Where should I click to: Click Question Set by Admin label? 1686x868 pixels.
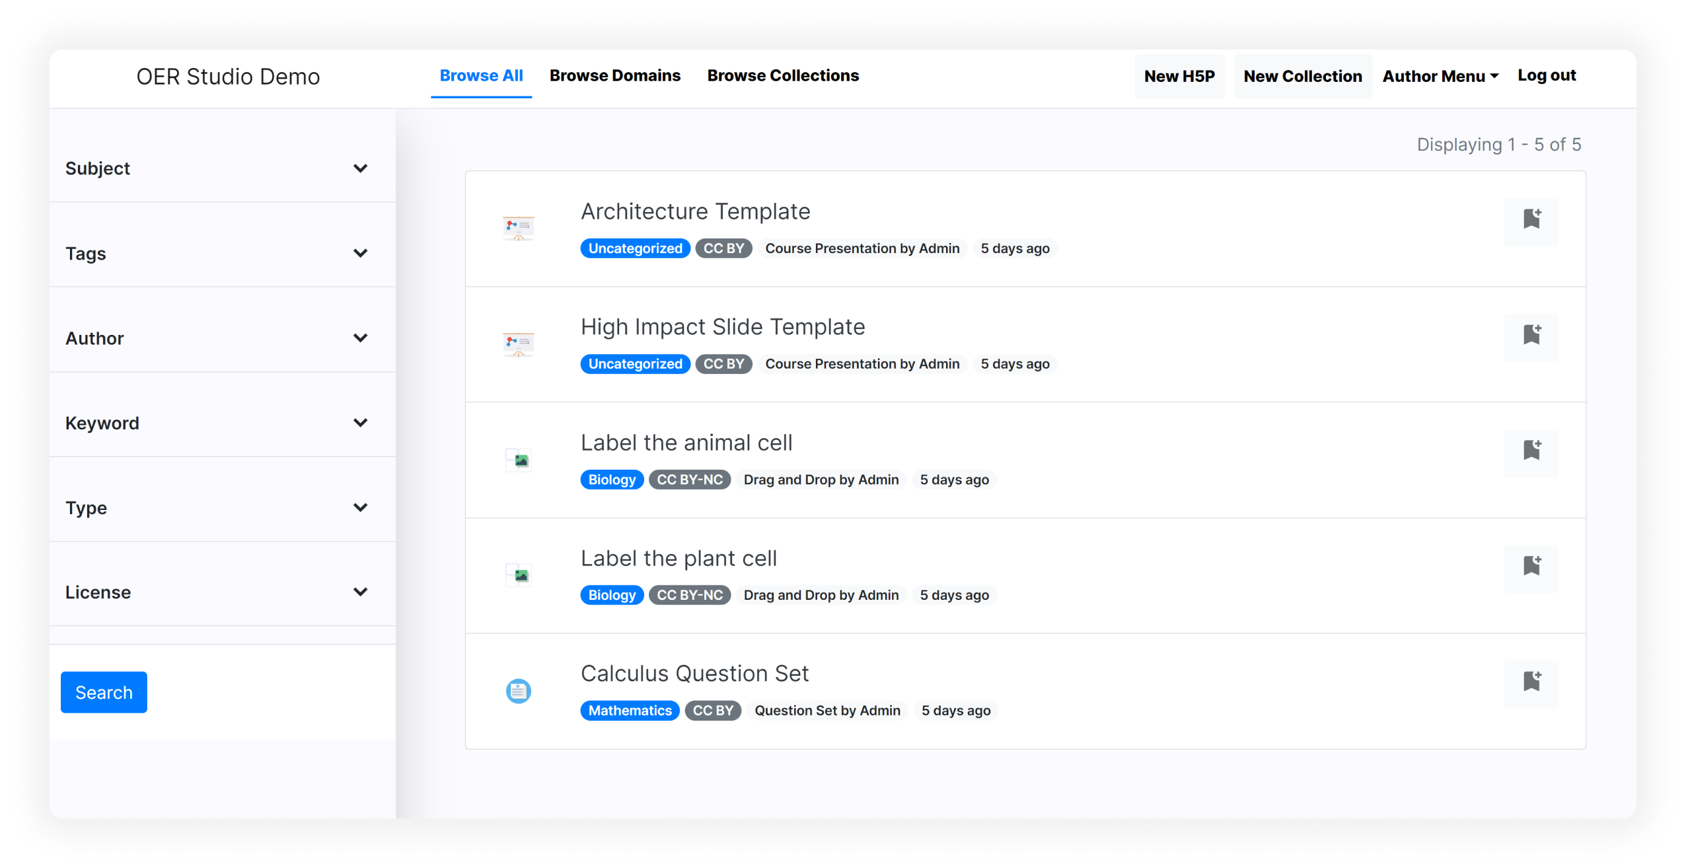point(827,711)
